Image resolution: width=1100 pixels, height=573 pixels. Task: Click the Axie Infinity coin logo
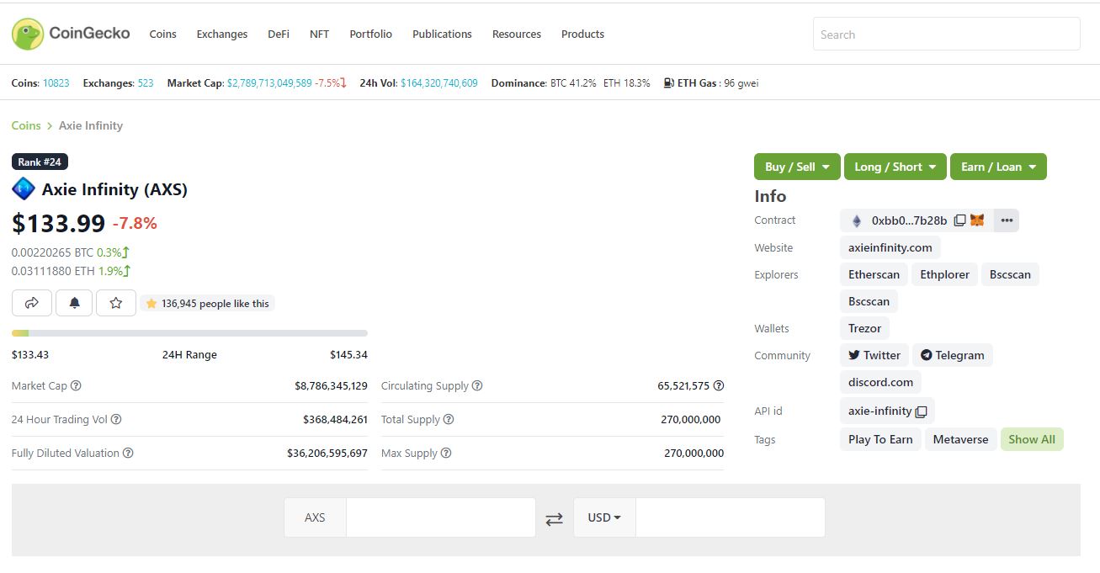(x=24, y=189)
